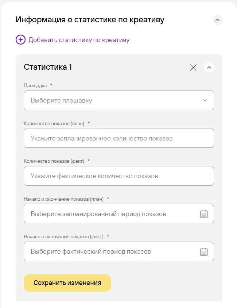
Task: Click the "Информация о статистике по креативу" heading
Action: point(90,20)
